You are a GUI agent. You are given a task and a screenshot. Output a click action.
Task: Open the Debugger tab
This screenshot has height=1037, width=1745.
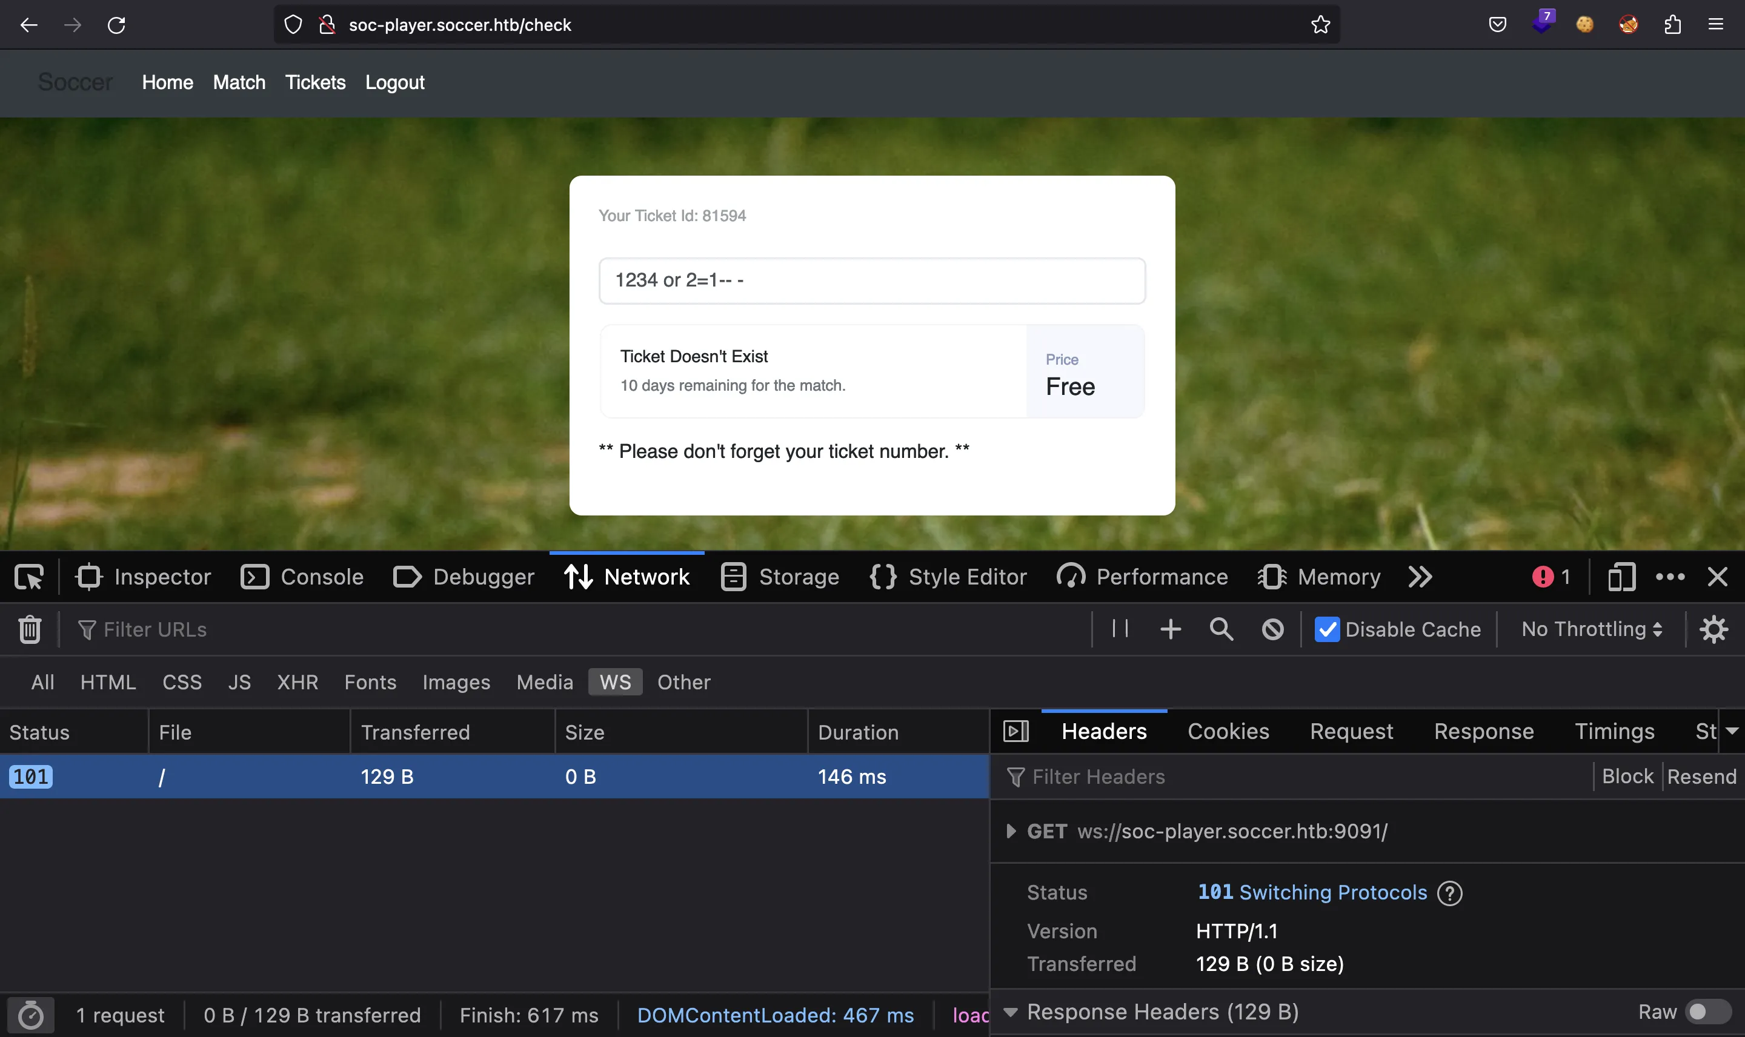coord(464,577)
